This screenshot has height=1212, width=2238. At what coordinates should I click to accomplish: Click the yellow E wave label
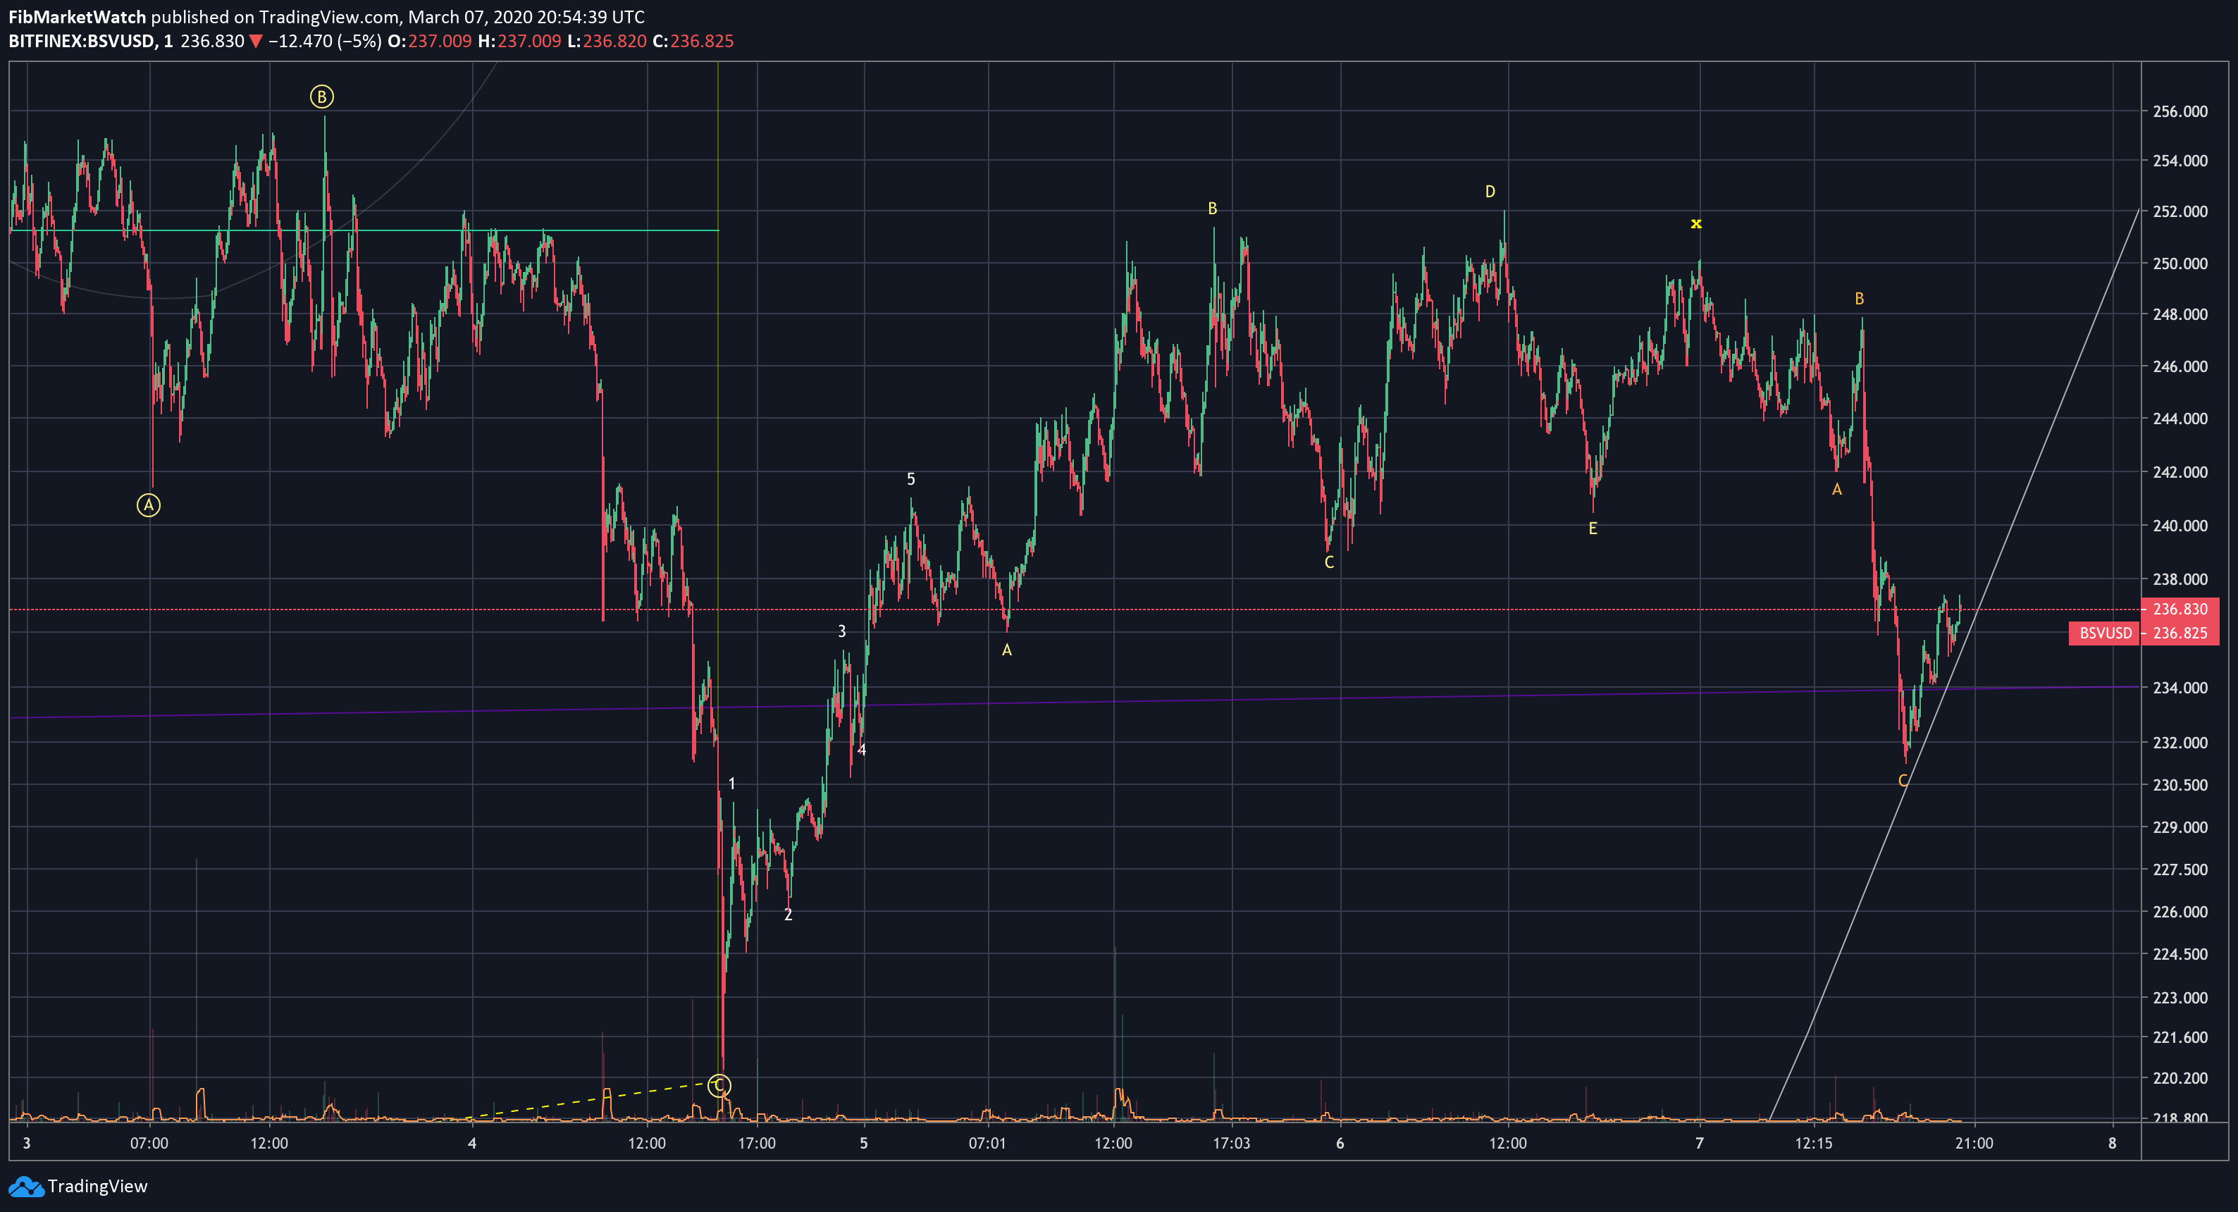(1593, 527)
